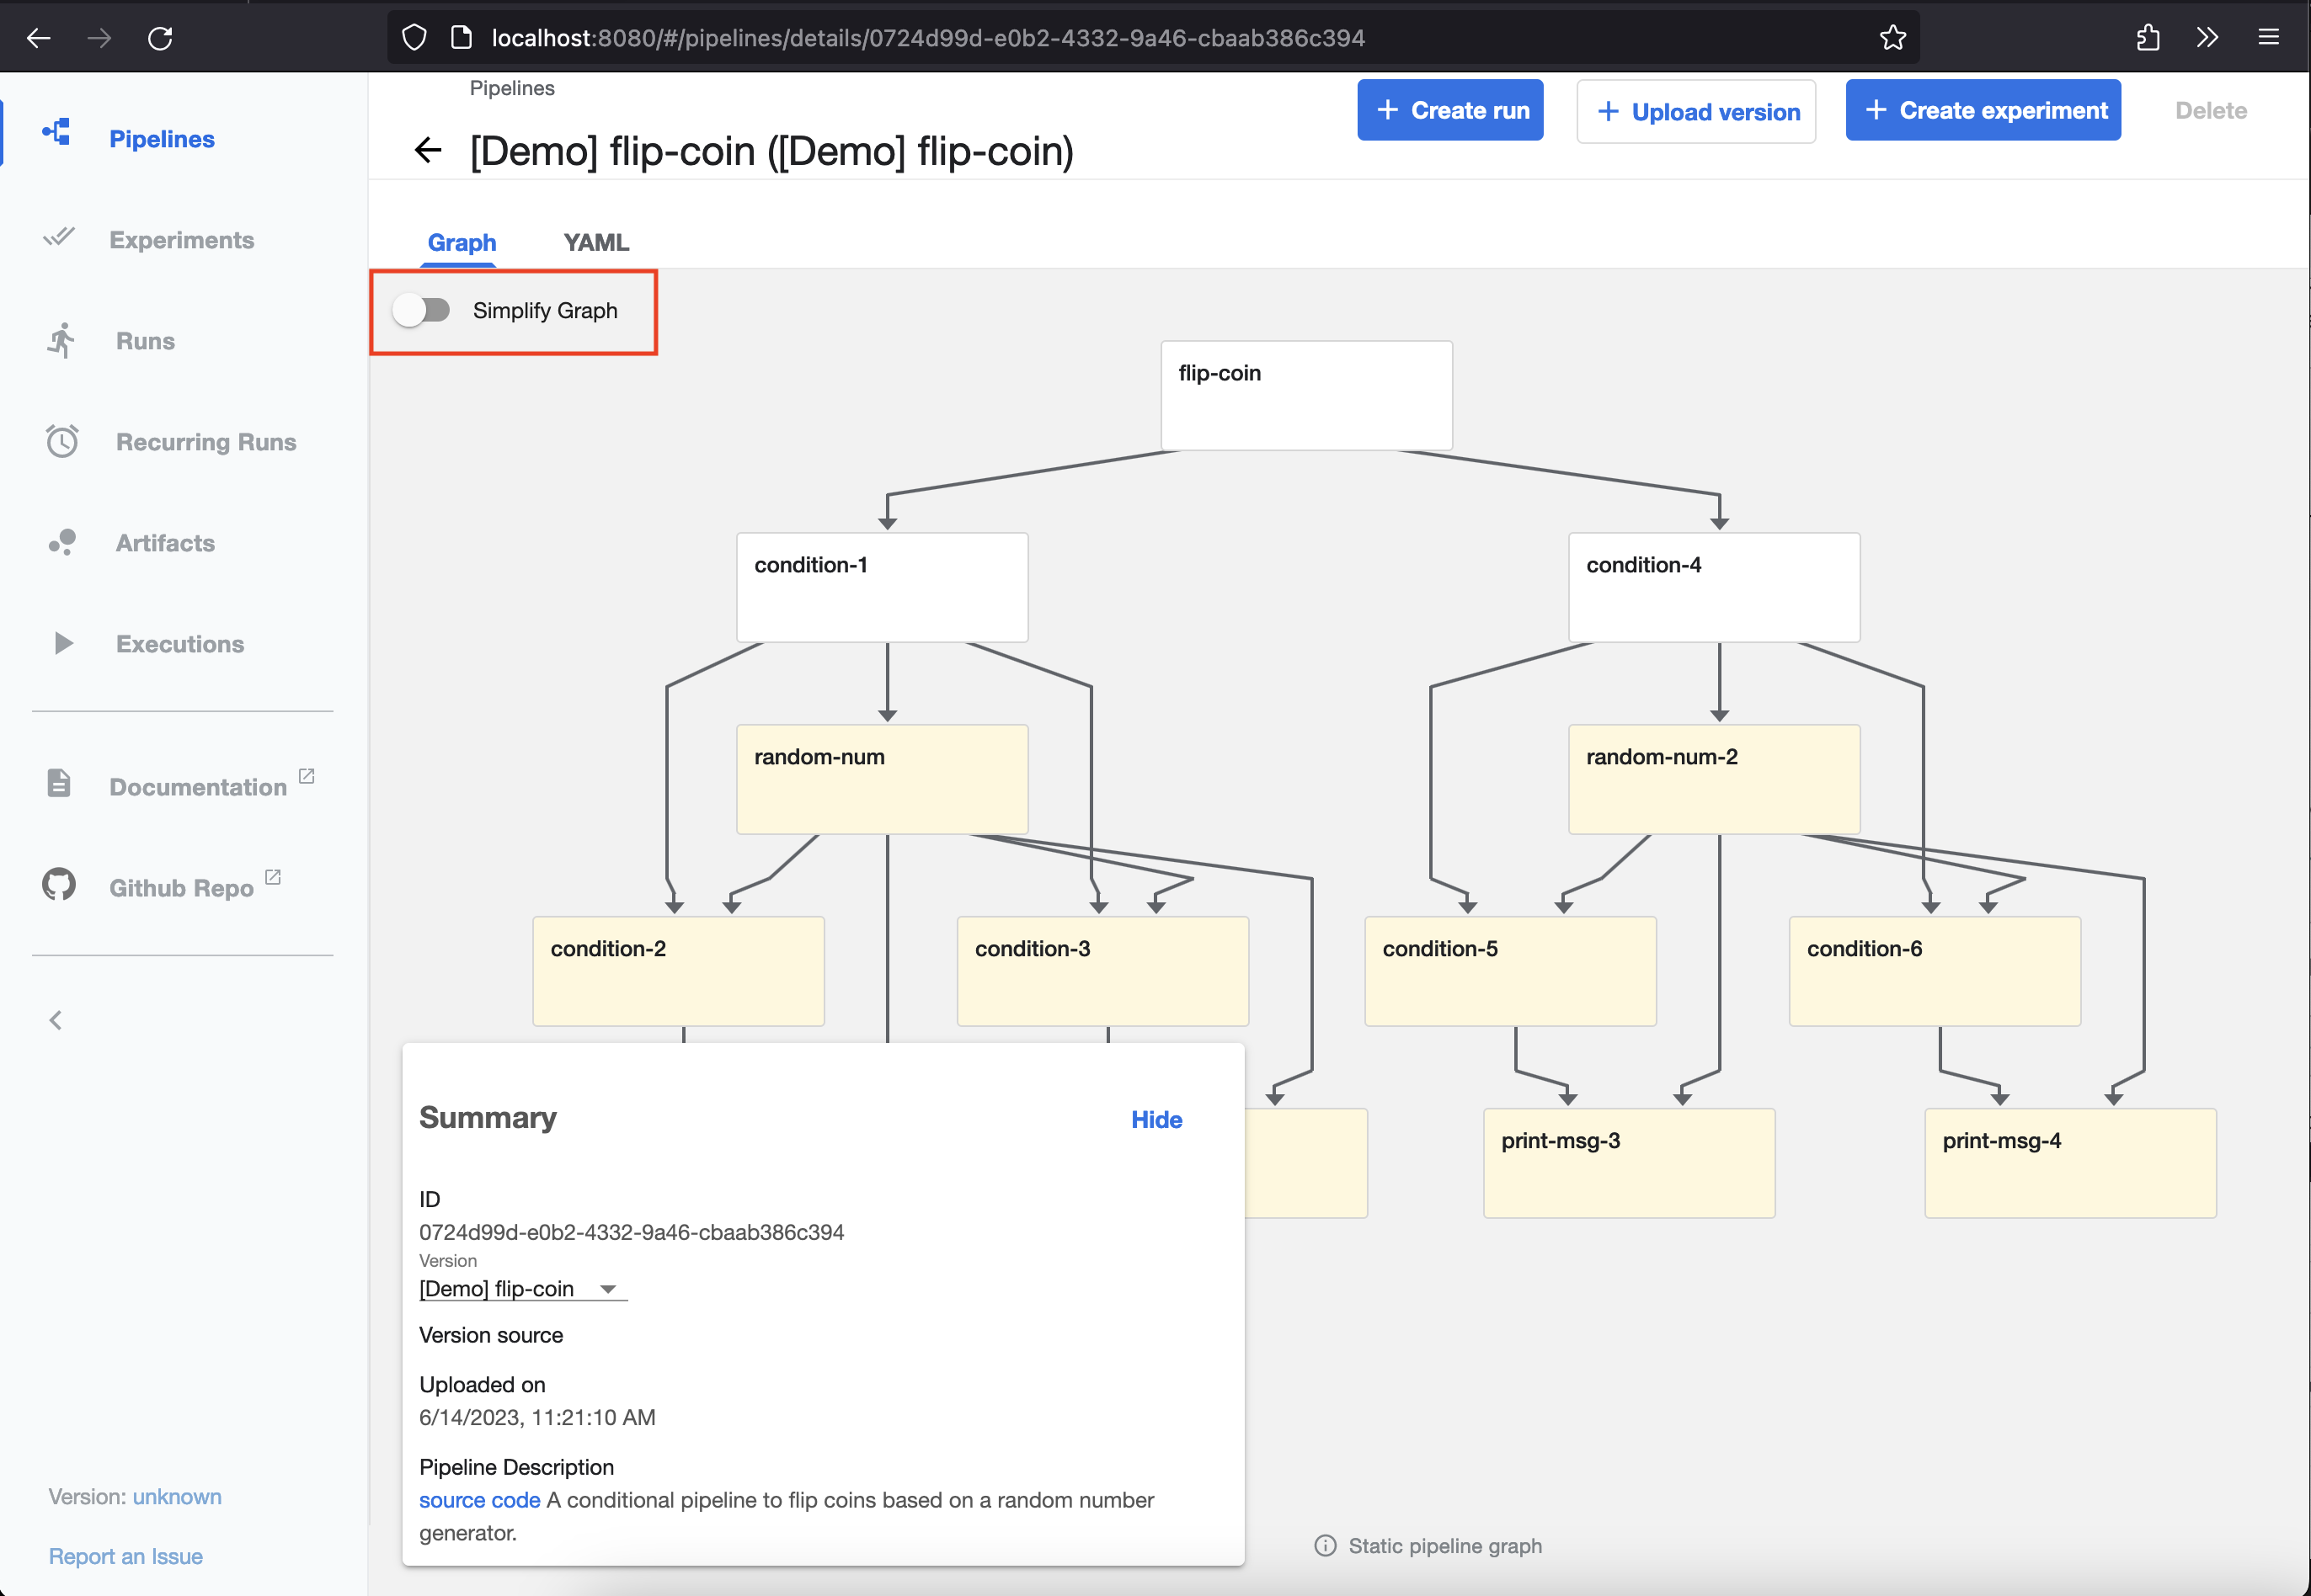Screen dimensions: 2311x1596
Task: Hide the Summary panel
Action: pos(1155,1119)
